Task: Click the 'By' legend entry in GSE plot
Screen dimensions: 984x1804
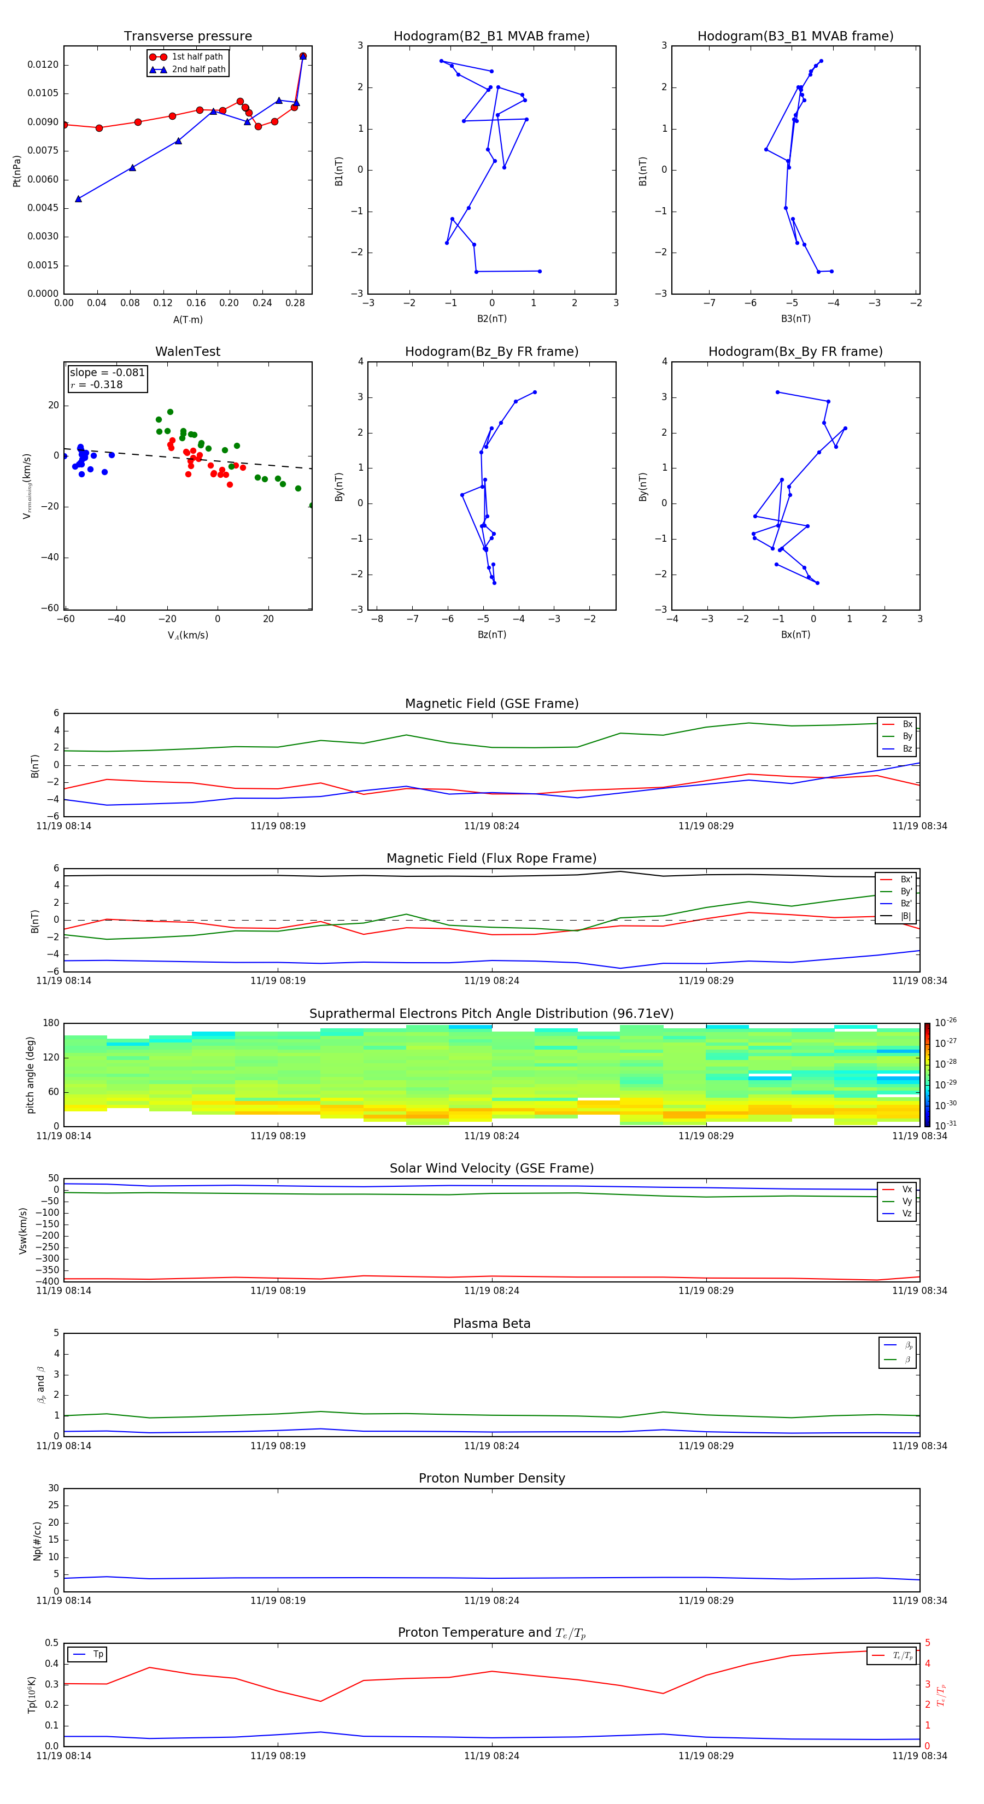Action: (898, 737)
